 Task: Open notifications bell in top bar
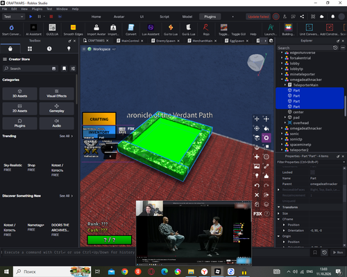pyautogui.click(x=332, y=17)
